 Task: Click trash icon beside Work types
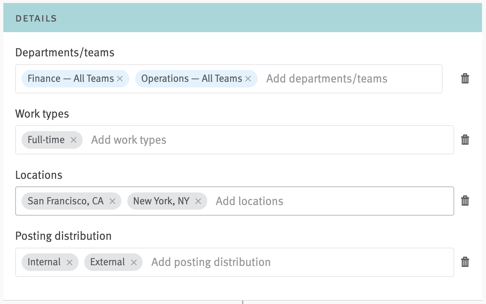(x=465, y=140)
